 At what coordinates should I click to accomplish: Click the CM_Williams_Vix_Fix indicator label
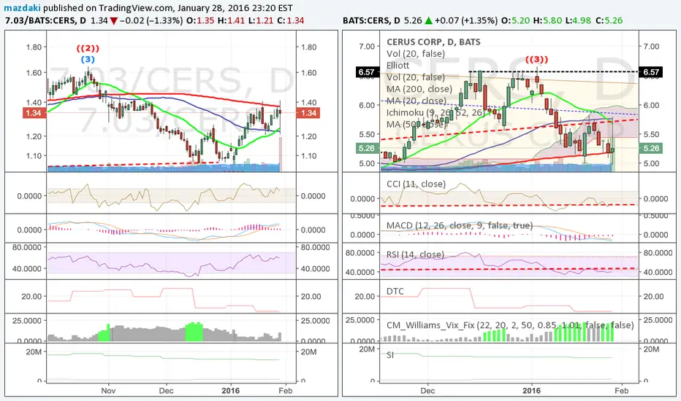[x=510, y=325]
